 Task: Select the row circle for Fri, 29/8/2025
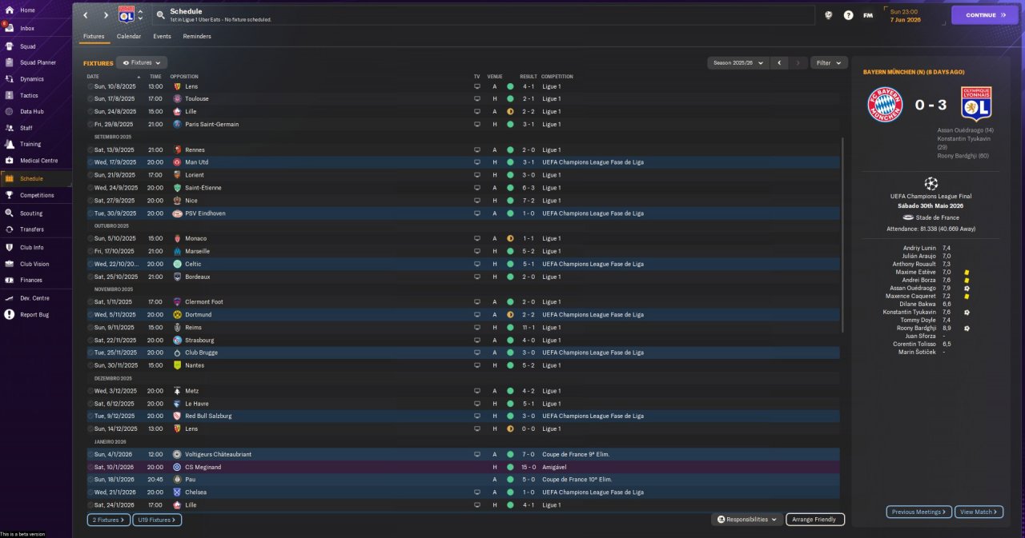pyautogui.click(x=90, y=124)
